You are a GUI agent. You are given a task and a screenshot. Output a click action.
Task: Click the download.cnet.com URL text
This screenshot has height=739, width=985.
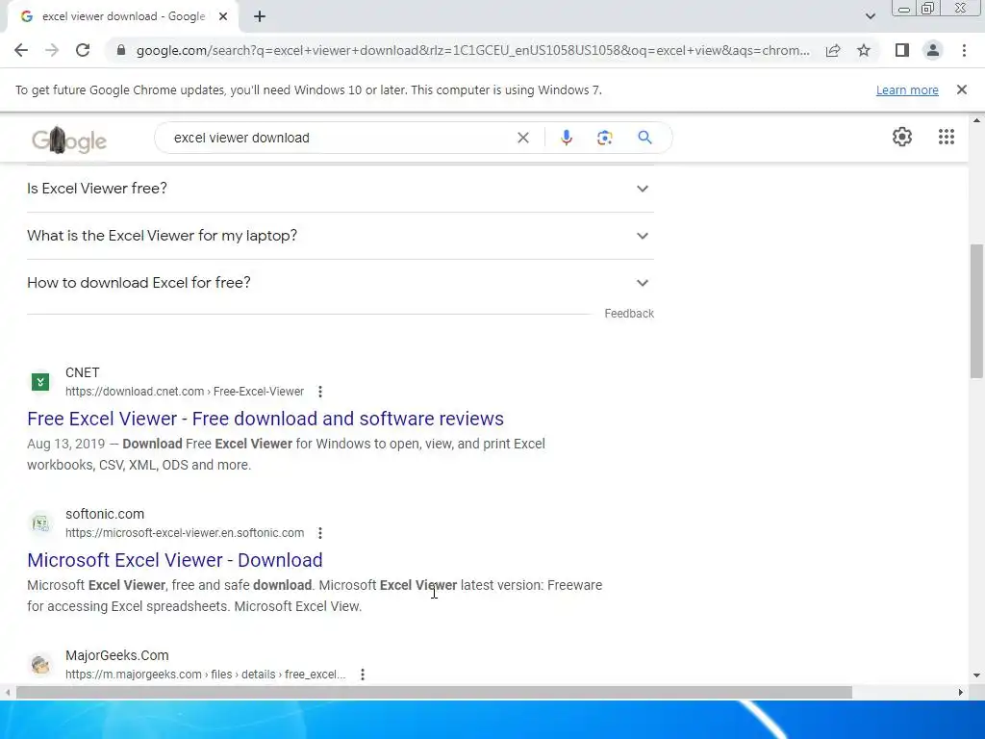pos(185,392)
